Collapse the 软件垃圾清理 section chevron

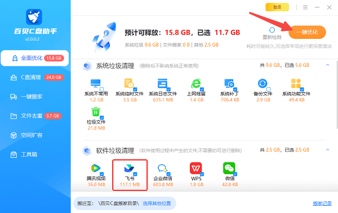pyautogui.click(x=328, y=149)
